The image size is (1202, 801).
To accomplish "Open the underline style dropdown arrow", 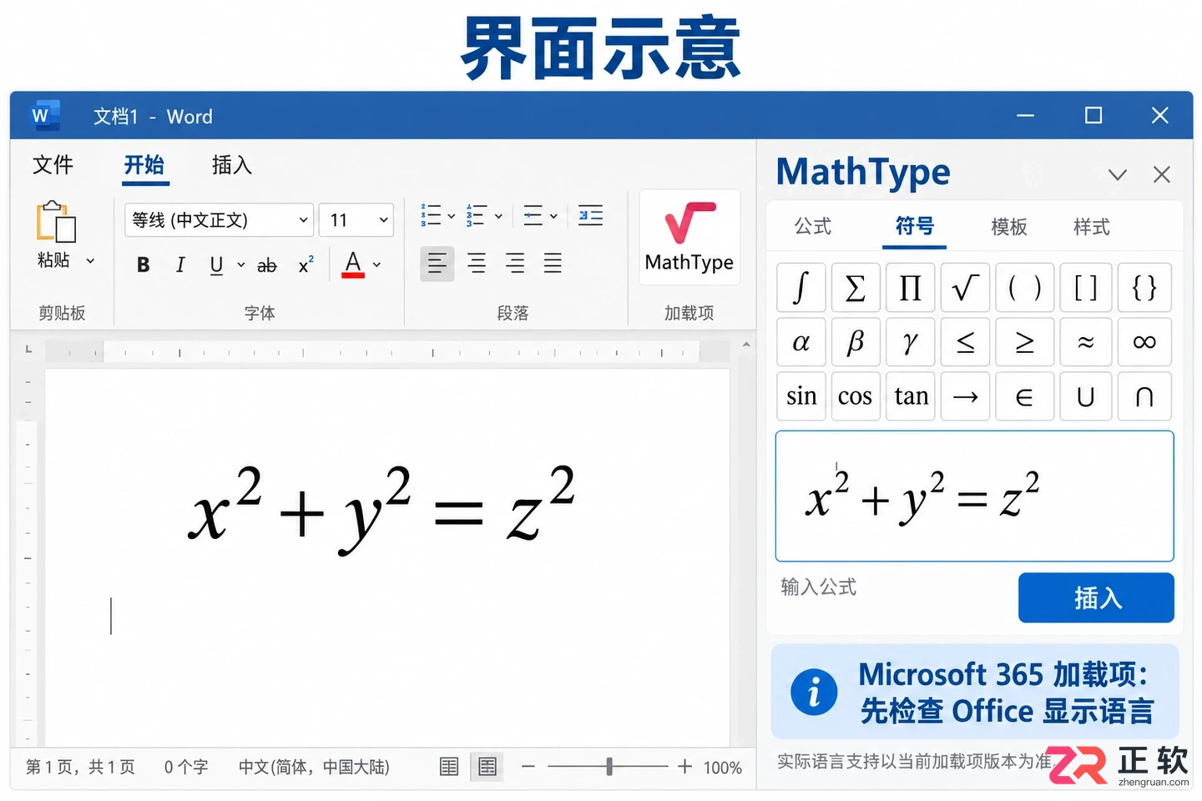I will (240, 265).
